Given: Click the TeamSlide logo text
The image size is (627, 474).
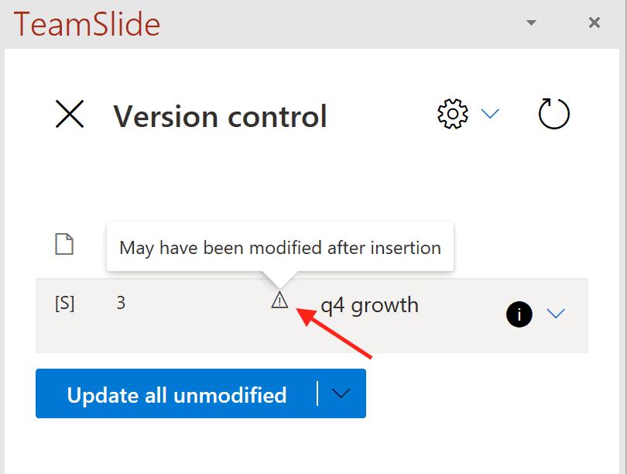Looking at the screenshot, I should [x=87, y=24].
